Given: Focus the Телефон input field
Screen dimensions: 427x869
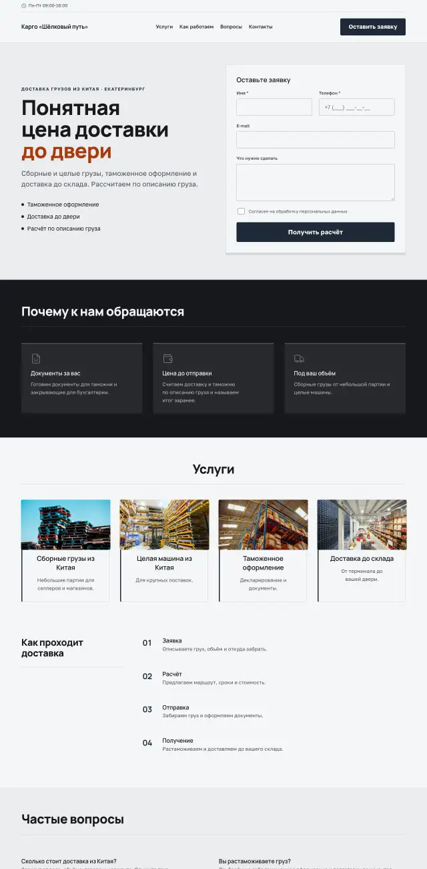Looking at the screenshot, I should pos(357,107).
